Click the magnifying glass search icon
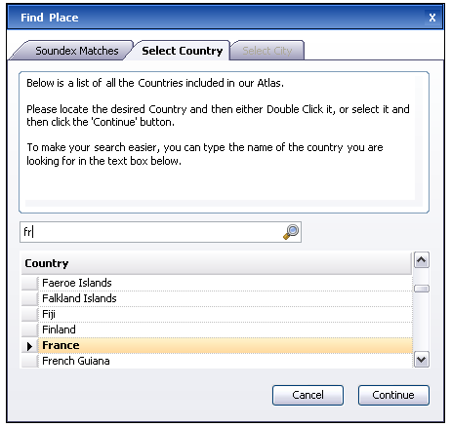The height and width of the screenshot is (427, 451). (291, 232)
